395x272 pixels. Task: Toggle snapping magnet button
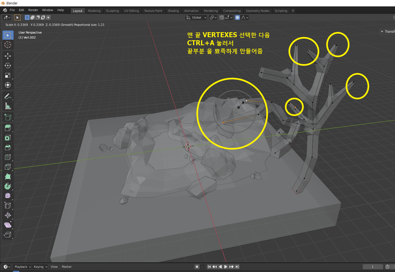tap(221, 17)
